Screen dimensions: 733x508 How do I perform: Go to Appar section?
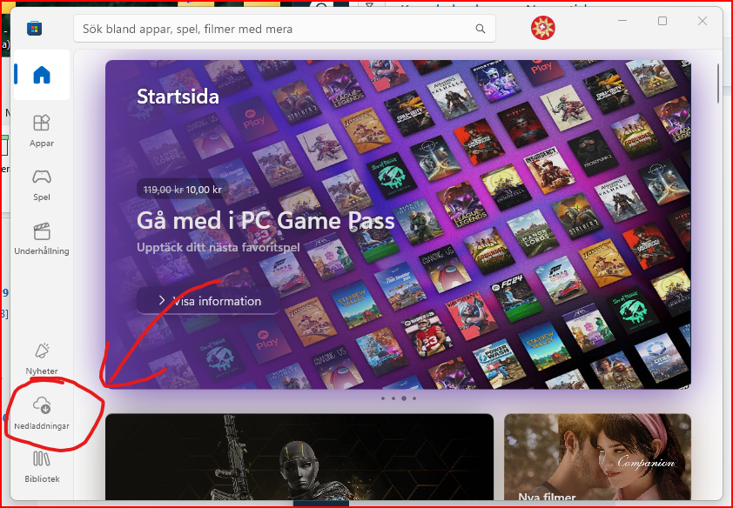coord(42,130)
